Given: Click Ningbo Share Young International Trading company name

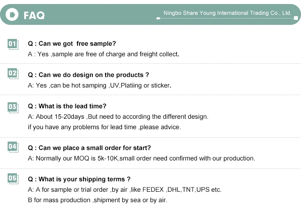Looking at the screenshot, I should [227, 13].
